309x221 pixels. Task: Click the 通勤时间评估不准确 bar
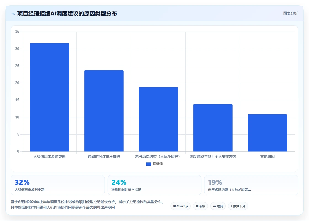104,111
